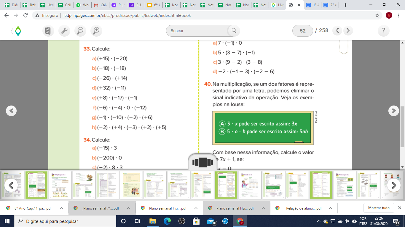The height and width of the screenshot is (227, 405).
Task: Open the Multiplicação em Z page thumbnail
Action: (x=60, y=185)
